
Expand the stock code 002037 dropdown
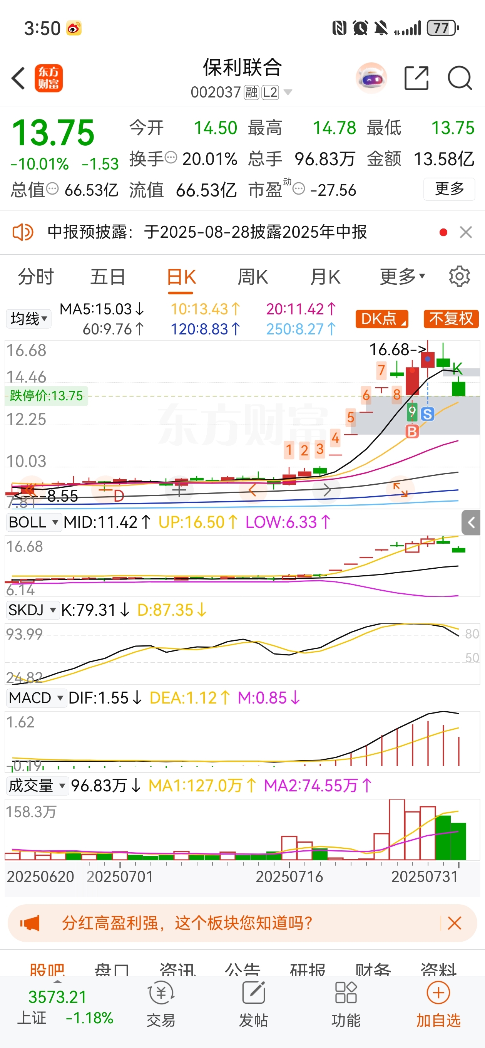click(288, 92)
